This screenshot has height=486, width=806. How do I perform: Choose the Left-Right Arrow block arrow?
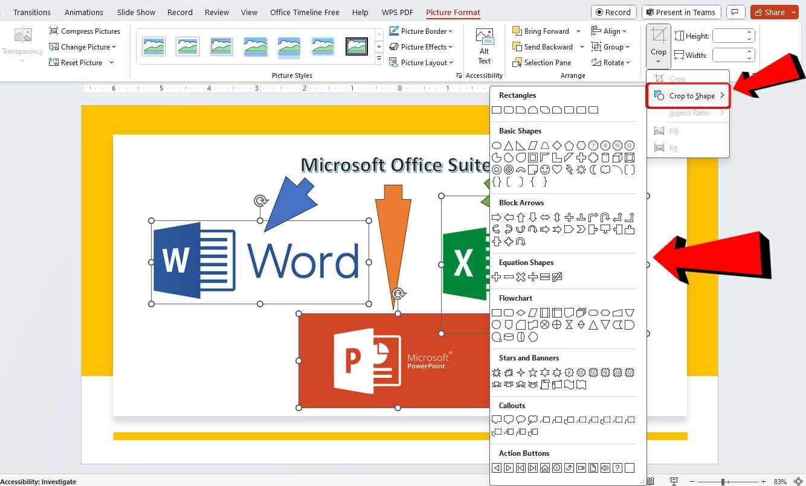click(545, 217)
